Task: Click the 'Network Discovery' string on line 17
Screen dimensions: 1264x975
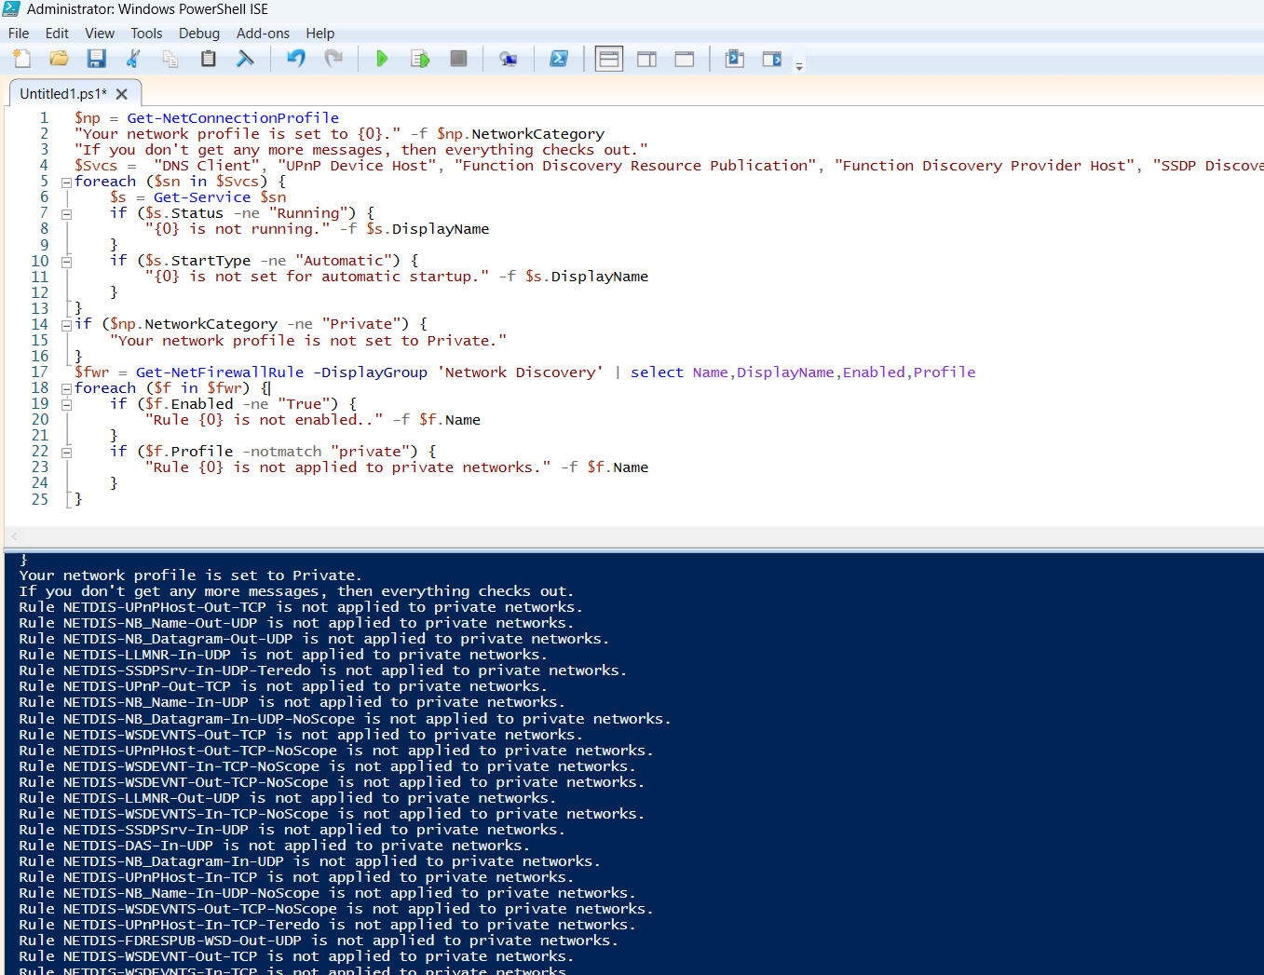Action: [x=520, y=372]
